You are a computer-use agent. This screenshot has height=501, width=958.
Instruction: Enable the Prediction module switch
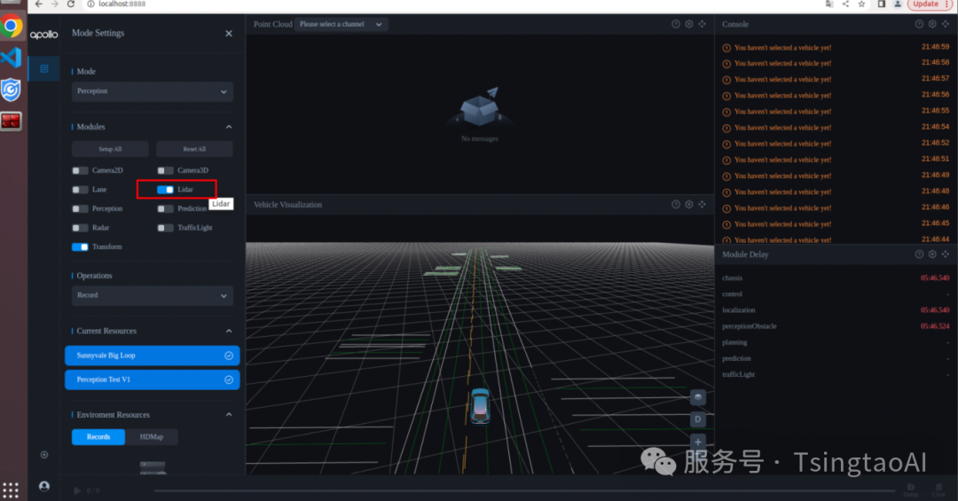tap(165, 208)
